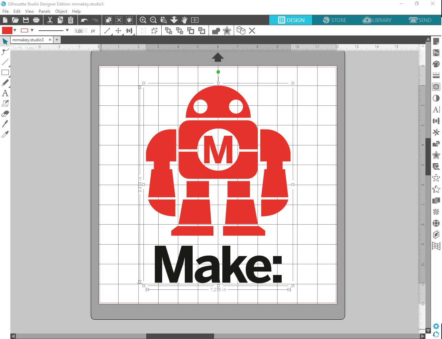Select the Freehand pencil drawing tool
The image size is (442, 339).
pyautogui.click(x=5, y=83)
